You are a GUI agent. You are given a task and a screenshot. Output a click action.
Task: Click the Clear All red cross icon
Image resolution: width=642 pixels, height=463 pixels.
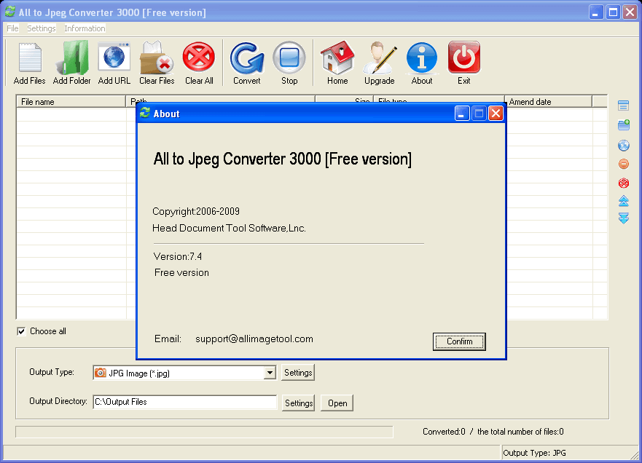[x=198, y=58]
